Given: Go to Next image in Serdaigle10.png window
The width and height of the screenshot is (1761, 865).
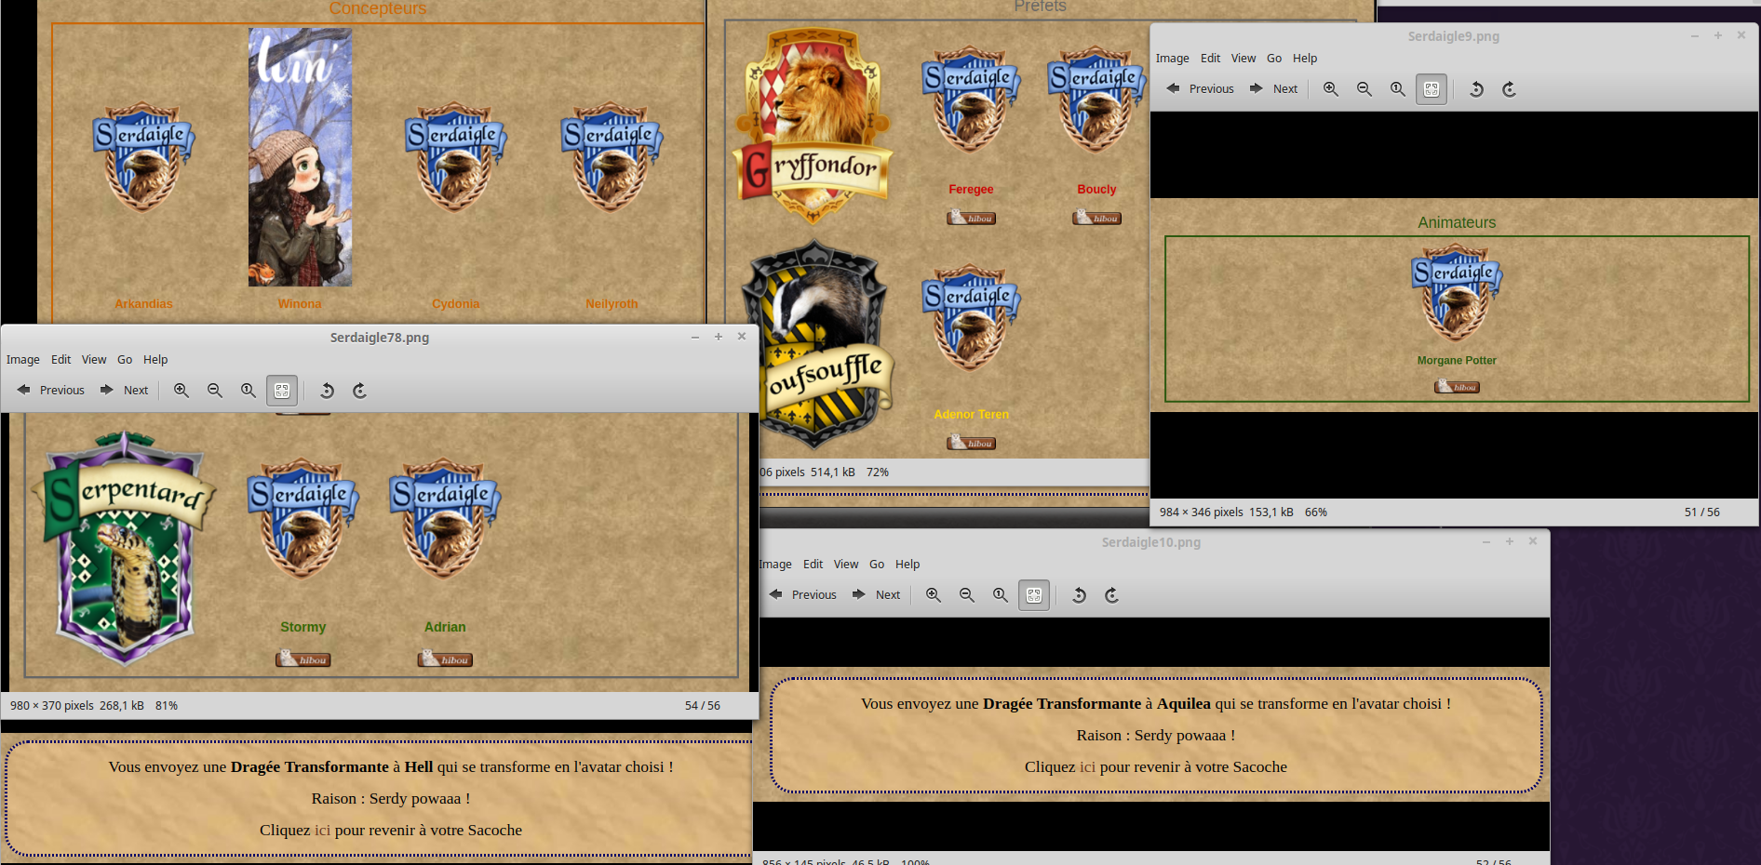Looking at the screenshot, I should [876, 595].
